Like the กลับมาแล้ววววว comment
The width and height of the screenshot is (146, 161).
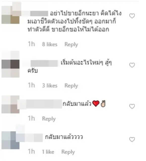[132, 139]
